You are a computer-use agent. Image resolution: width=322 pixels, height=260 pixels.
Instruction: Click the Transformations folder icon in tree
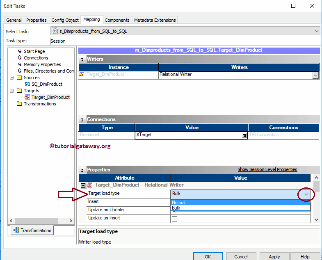(x=20, y=104)
